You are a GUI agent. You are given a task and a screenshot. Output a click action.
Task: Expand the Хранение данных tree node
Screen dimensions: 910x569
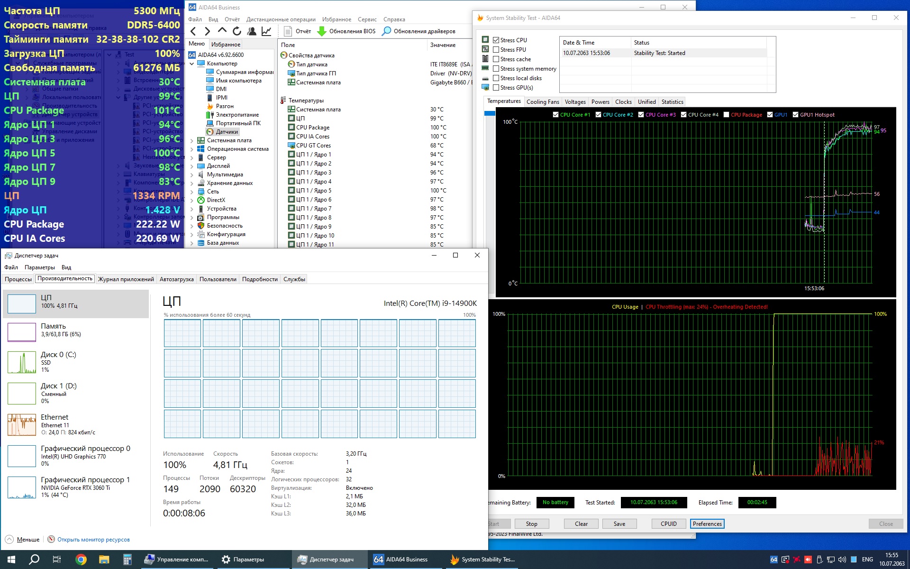tap(192, 183)
